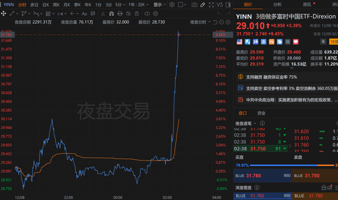Select the Aa text annotation tool

tap(84, 14)
